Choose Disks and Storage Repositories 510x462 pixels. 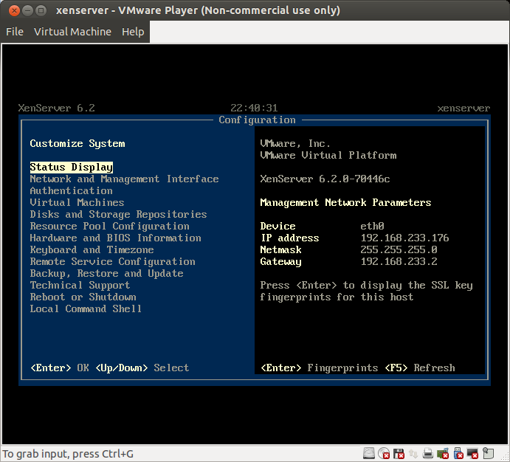click(x=118, y=215)
